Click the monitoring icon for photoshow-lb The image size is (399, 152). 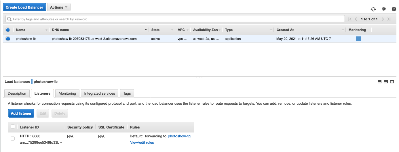(x=358, y=39)
